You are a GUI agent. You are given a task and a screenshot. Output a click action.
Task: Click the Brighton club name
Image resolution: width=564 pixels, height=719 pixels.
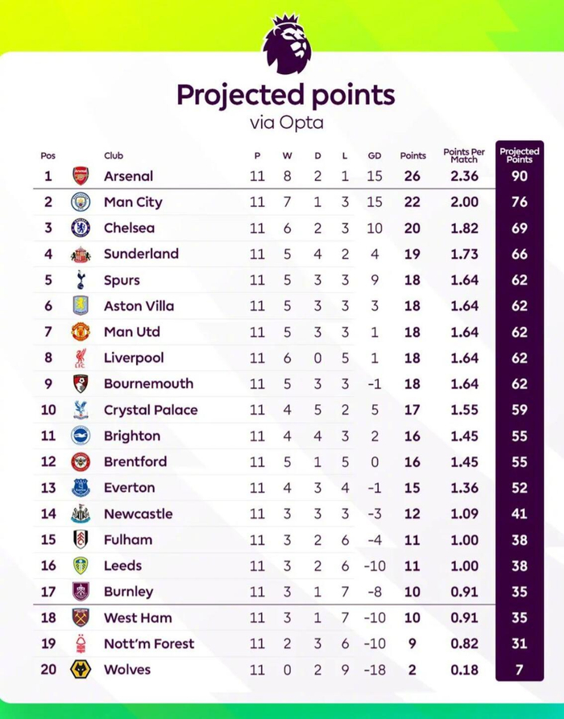coord(132,436)
